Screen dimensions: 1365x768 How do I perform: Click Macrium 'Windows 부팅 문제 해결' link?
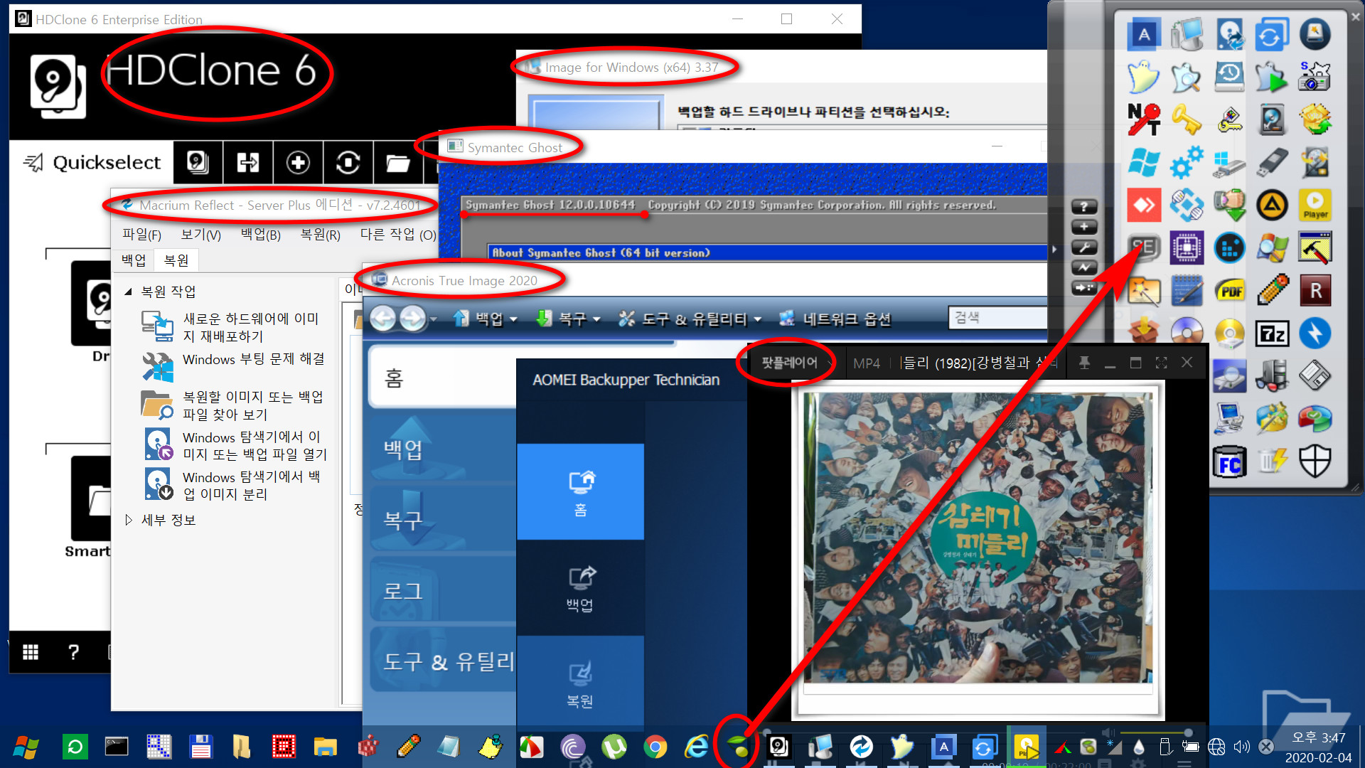[x=254, y=360]
